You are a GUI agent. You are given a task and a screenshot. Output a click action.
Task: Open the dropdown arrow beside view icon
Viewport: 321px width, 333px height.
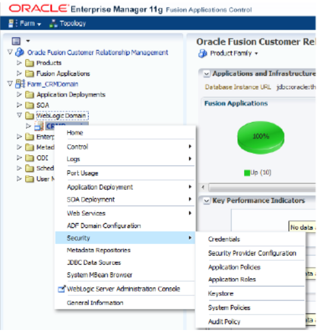[28, 41]
